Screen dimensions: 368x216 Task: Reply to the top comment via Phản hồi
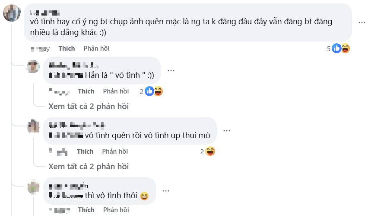pos(96,48)
